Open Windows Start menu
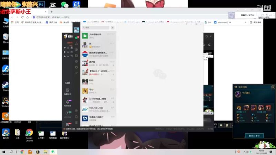The width and height of the screenshot is (276, 155). (3, 152)
